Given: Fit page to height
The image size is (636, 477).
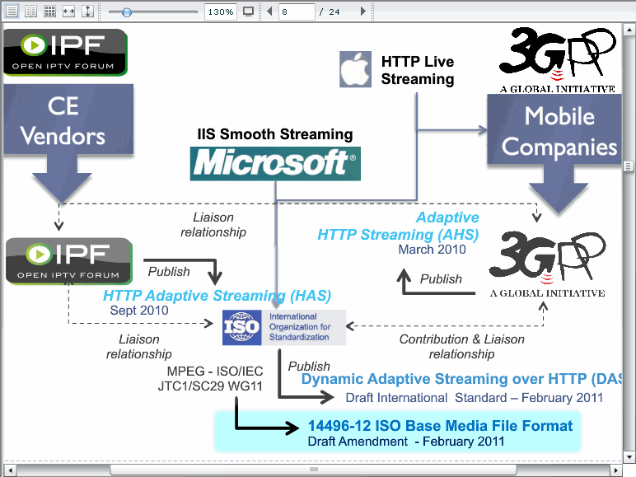Looking at the screenshot, I should (87, 11).
